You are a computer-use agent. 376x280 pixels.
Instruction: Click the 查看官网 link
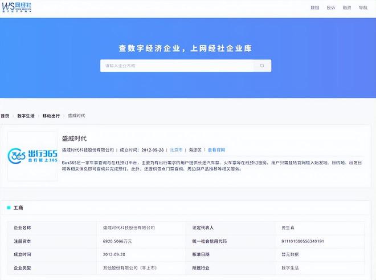(216, 150)
